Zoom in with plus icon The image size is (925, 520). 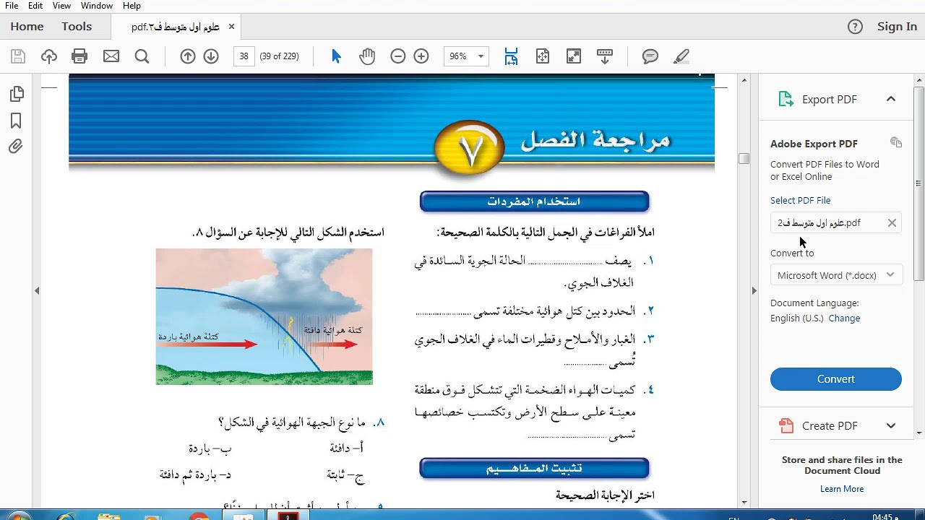[421, 56]
